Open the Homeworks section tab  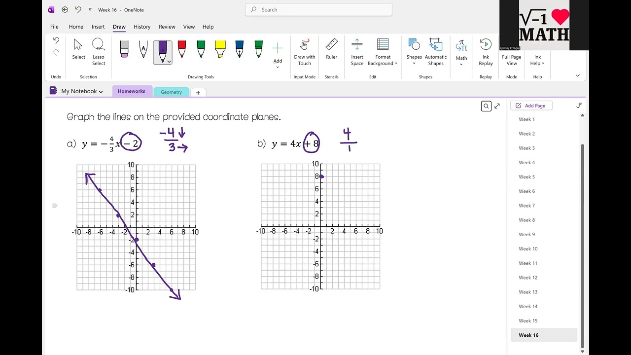point(132,91)
